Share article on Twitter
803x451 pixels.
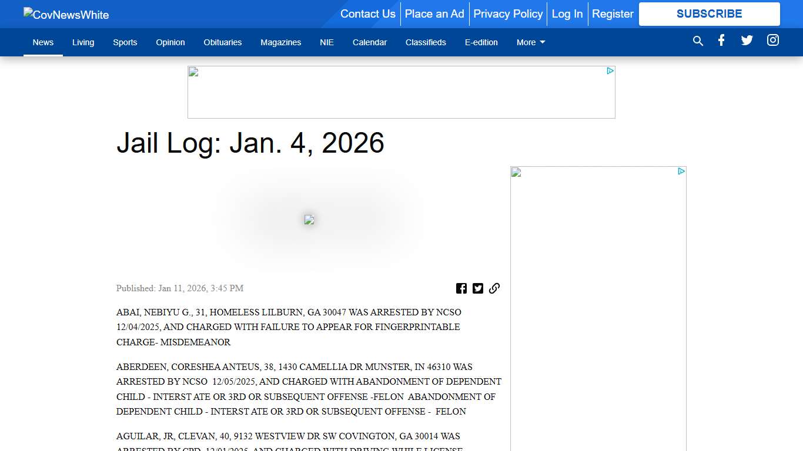(x=478, y=288)
